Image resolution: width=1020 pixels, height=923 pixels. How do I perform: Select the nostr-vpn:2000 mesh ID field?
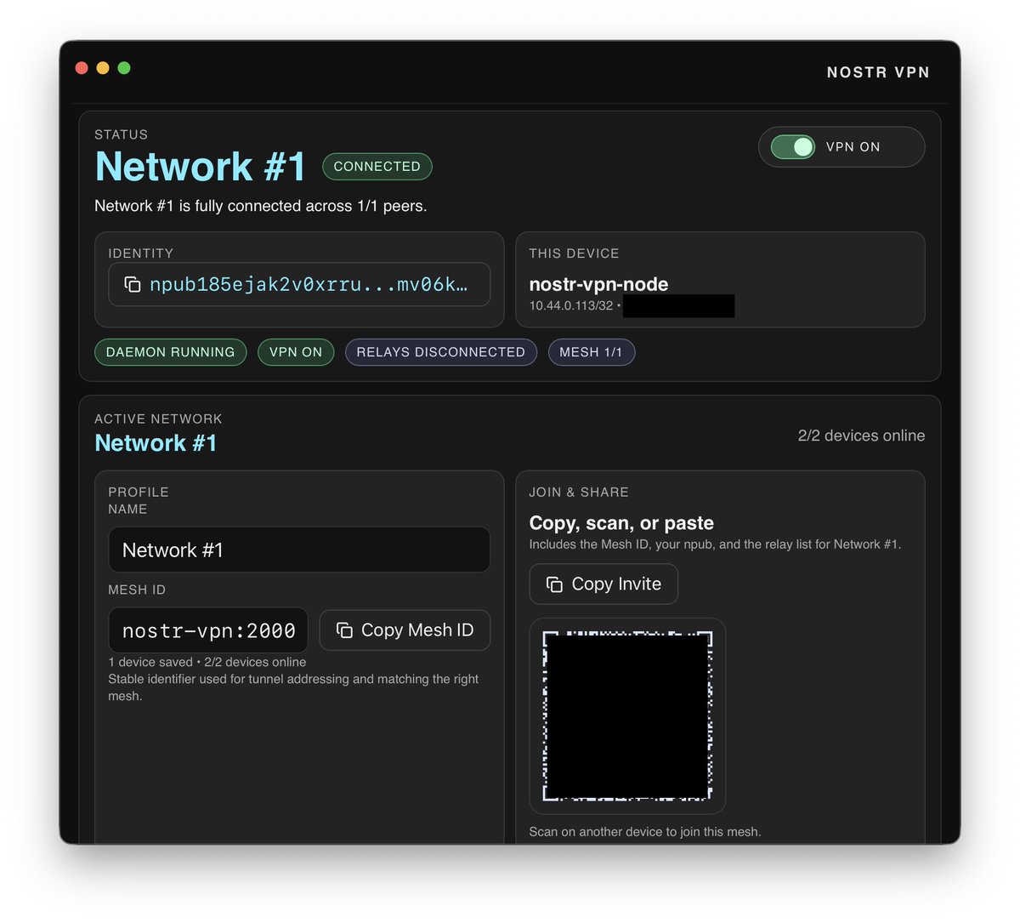(x=208, y=630)
